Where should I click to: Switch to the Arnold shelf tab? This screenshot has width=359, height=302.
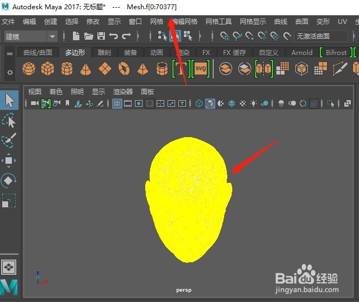[302, 53]
